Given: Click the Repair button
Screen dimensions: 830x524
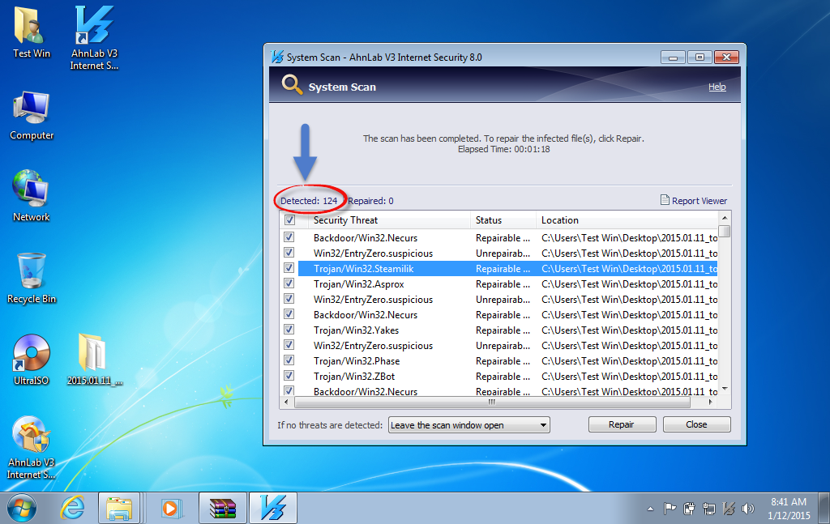Looking at the screenshot, I should tap(622, 424).
